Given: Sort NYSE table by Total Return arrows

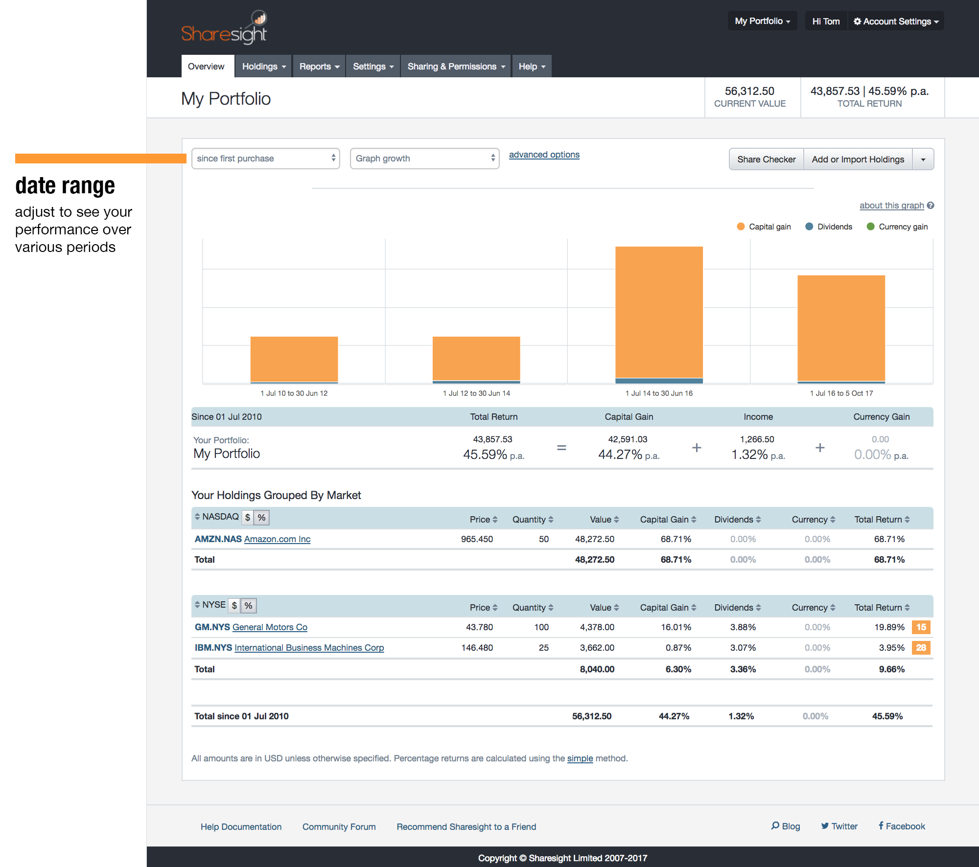Looking at the screenshot, I should coord(907,608).
